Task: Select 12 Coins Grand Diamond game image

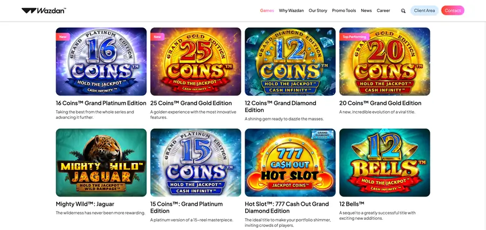Action: pos(290,62)
